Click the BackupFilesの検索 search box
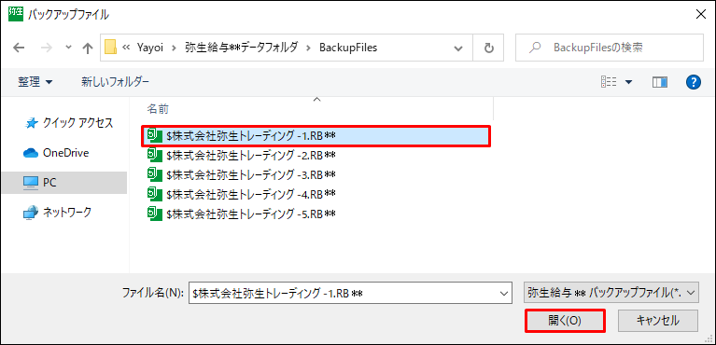Screen dimensions: 716x345 [610, 48]
